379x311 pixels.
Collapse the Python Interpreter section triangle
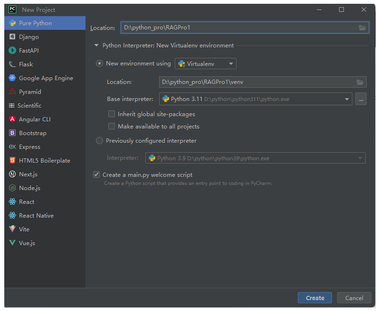coord(96,46)
